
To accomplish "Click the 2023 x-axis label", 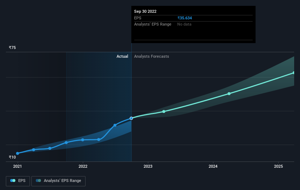I will coord(148,167).
